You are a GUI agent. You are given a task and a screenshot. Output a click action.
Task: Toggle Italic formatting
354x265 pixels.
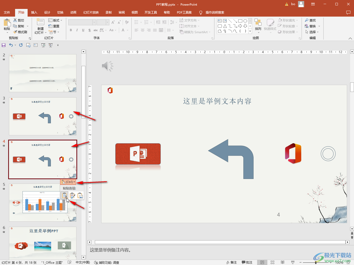(x=77, y=30)
